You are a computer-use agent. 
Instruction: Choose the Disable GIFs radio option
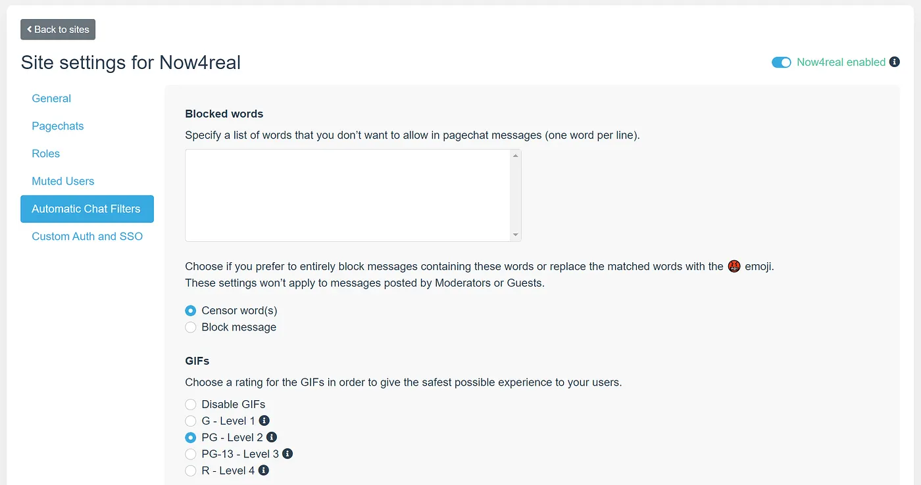tap(191, 404)
